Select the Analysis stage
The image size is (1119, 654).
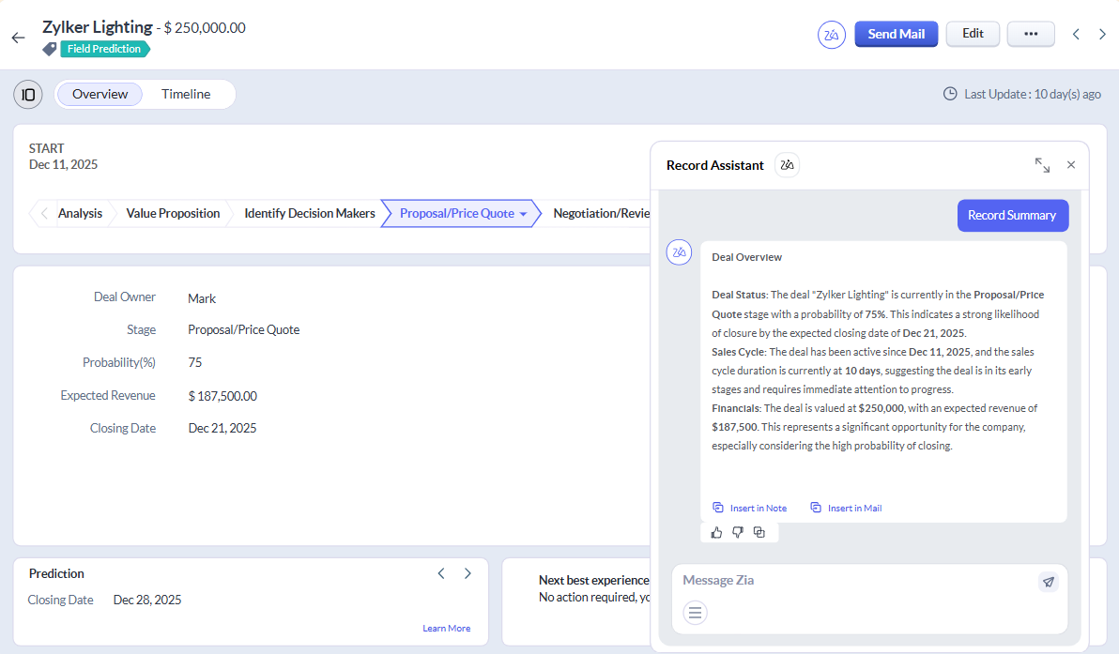pos(80,213)
